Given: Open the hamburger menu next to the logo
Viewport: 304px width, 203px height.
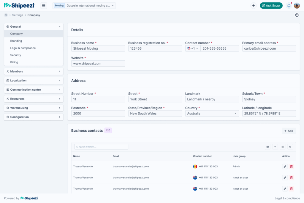Looking at the screenshot, I should [44, 6].
